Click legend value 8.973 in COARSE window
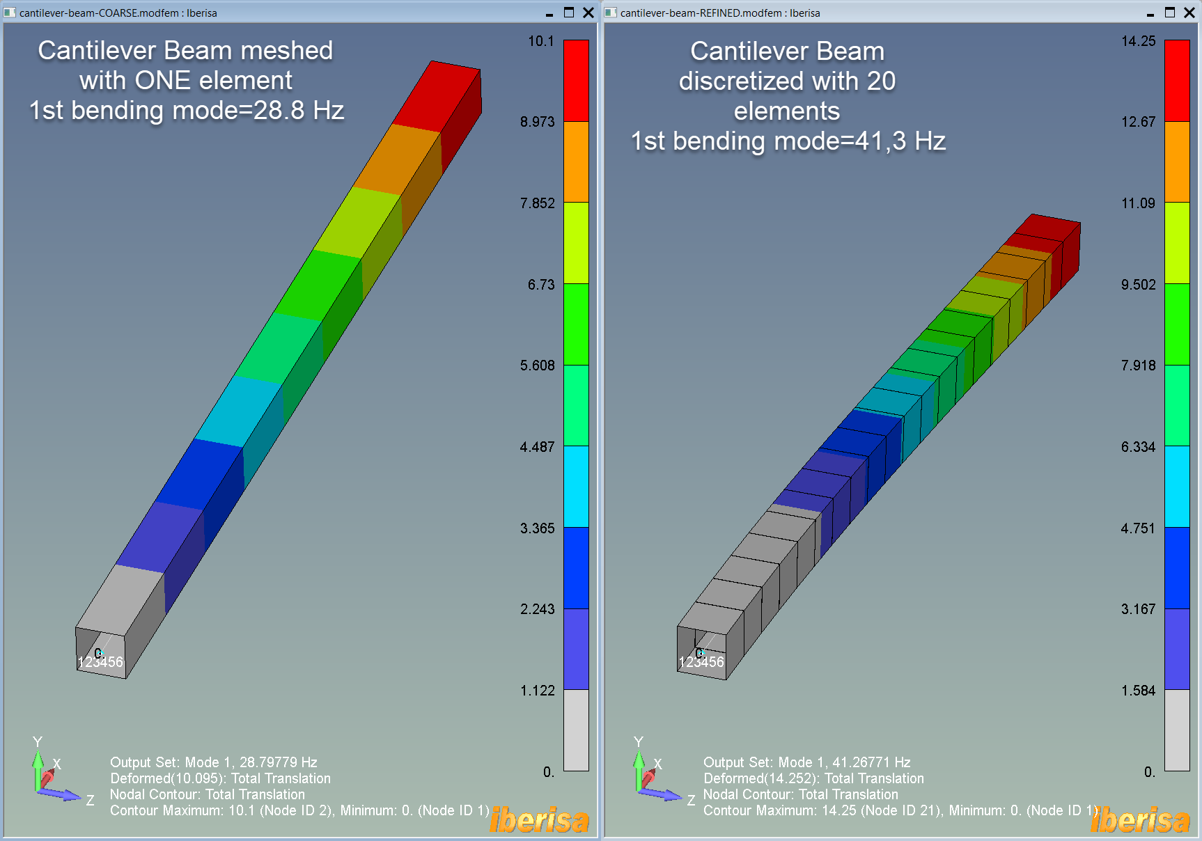 point(538,122)
